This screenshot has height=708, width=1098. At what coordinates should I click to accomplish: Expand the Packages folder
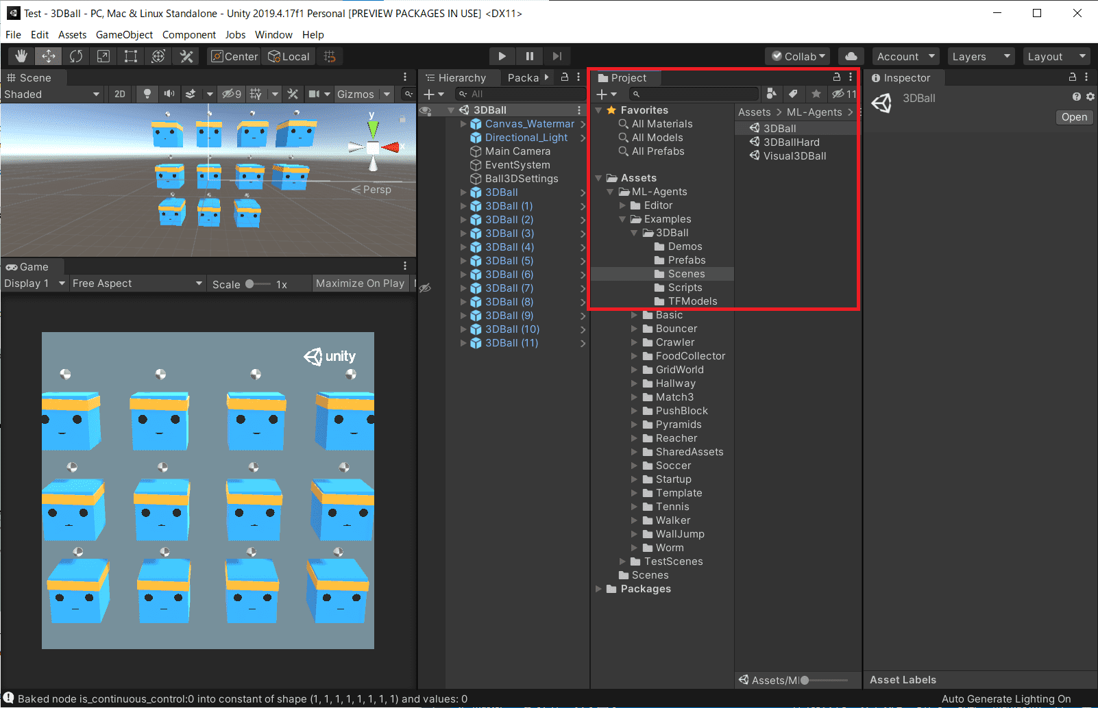[x=598, y=589]
